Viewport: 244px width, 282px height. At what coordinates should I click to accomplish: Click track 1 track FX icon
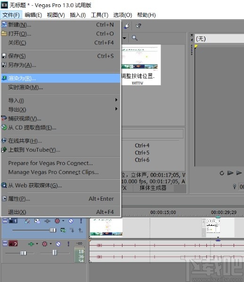coord(47,221)
